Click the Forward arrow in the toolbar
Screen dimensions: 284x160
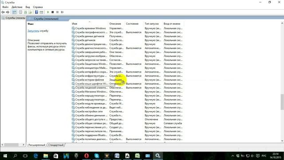tap(8, 12)
